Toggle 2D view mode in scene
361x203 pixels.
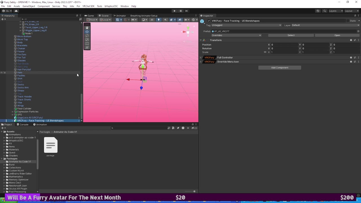(152, 20)
